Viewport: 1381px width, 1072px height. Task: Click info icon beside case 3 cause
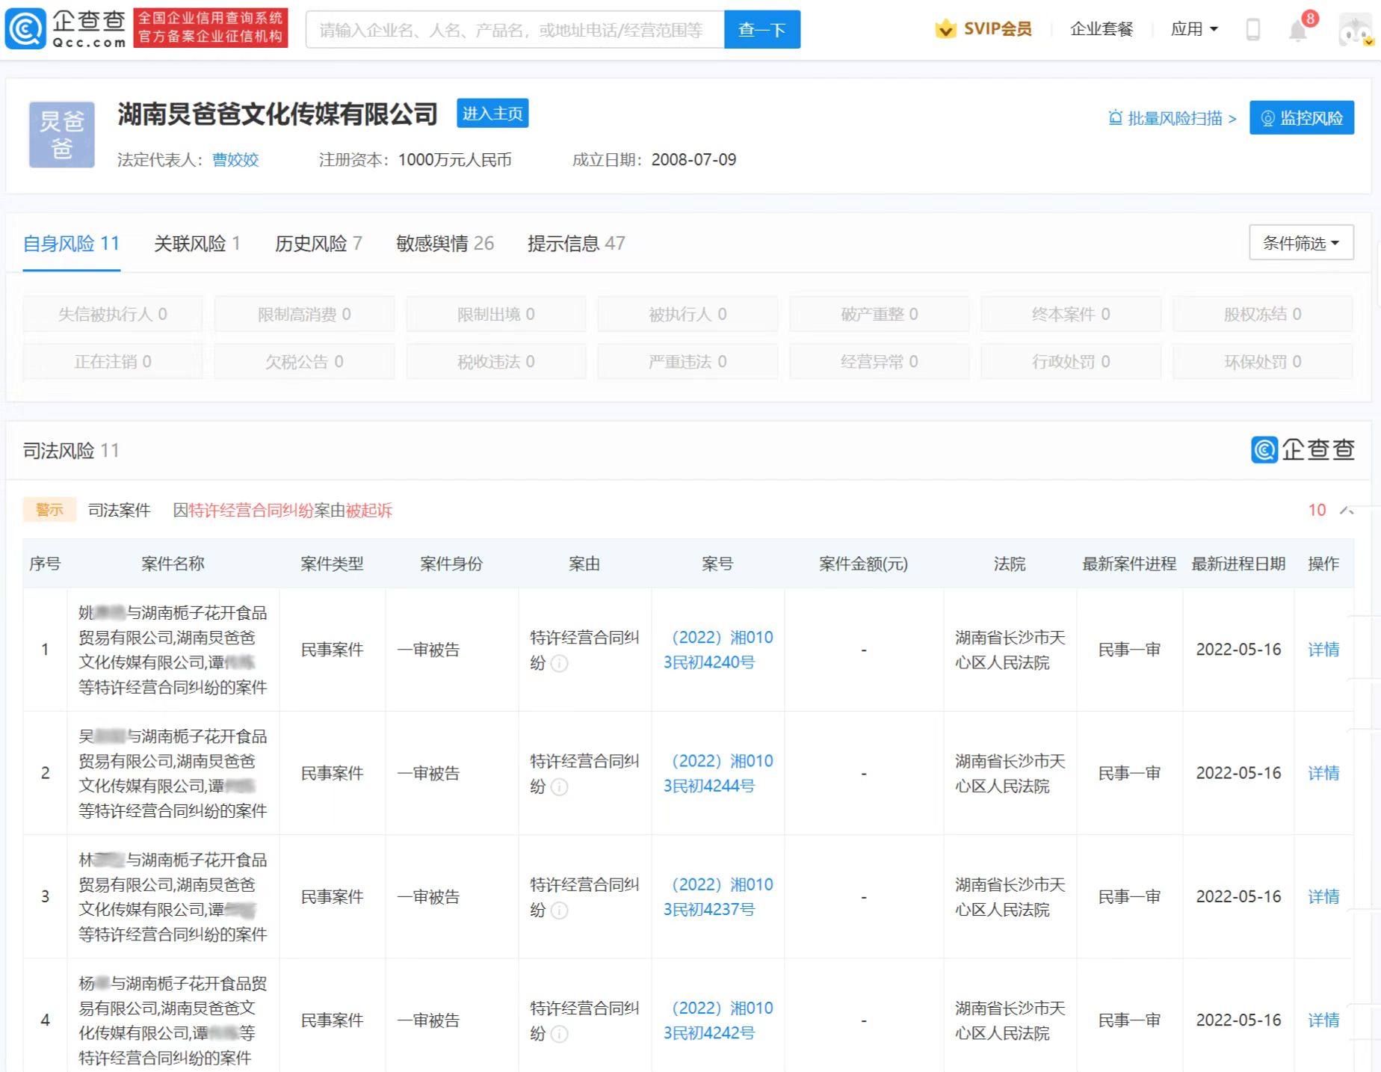559,910
